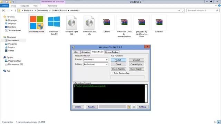Click the Buscar en windows 8 search box
The width and height of the screenshot is (221, 124).
point(203,10)
